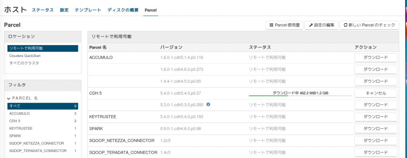Collapse the PARCEL 名 filter chevron

point(9,98)
